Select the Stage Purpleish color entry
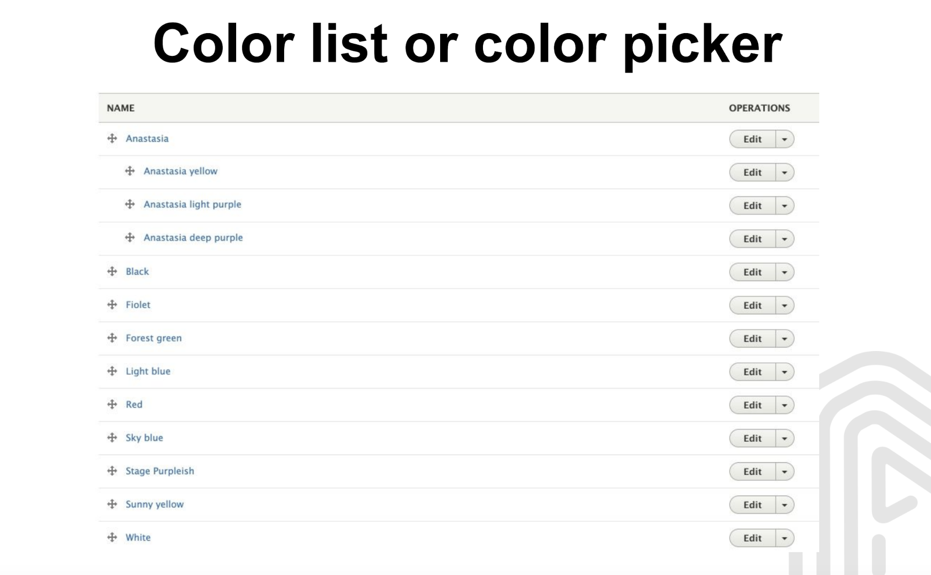 [x=160, y=471]
